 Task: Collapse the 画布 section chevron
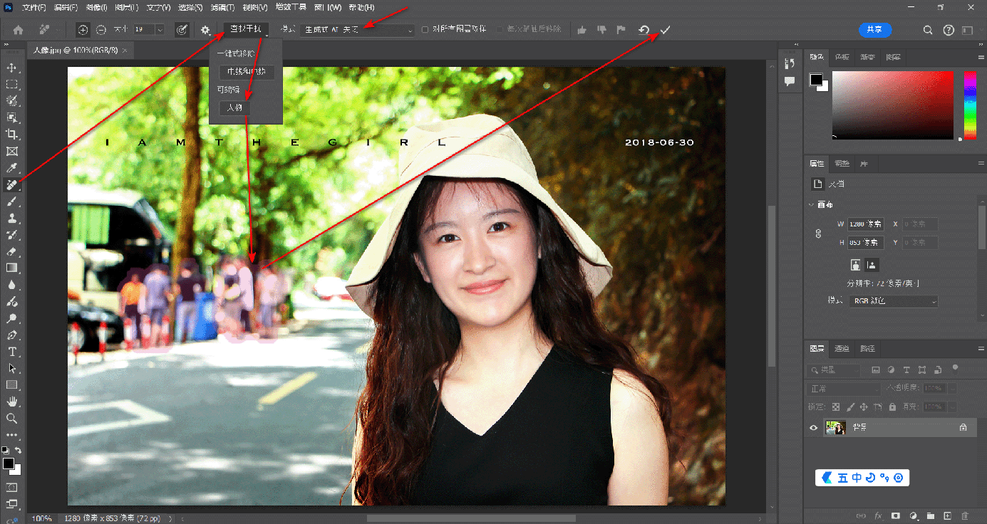click(x=812, y=205)
